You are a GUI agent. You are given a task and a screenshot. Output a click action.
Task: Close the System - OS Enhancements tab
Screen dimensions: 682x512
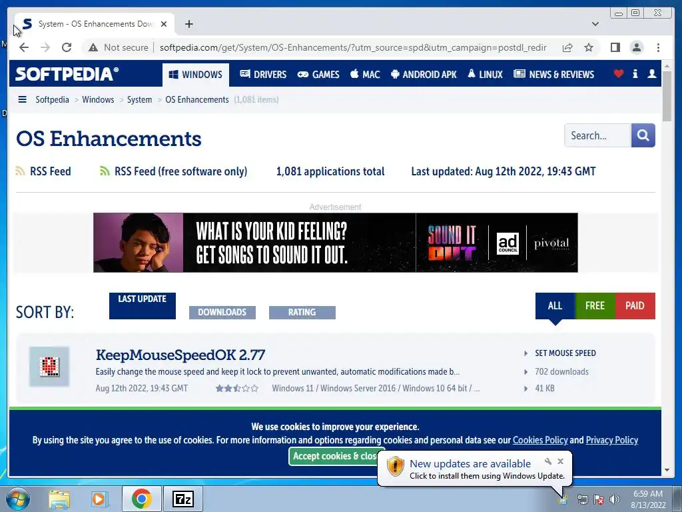164,24
